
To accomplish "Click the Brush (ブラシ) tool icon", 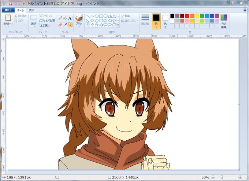I will click(79, 18).
